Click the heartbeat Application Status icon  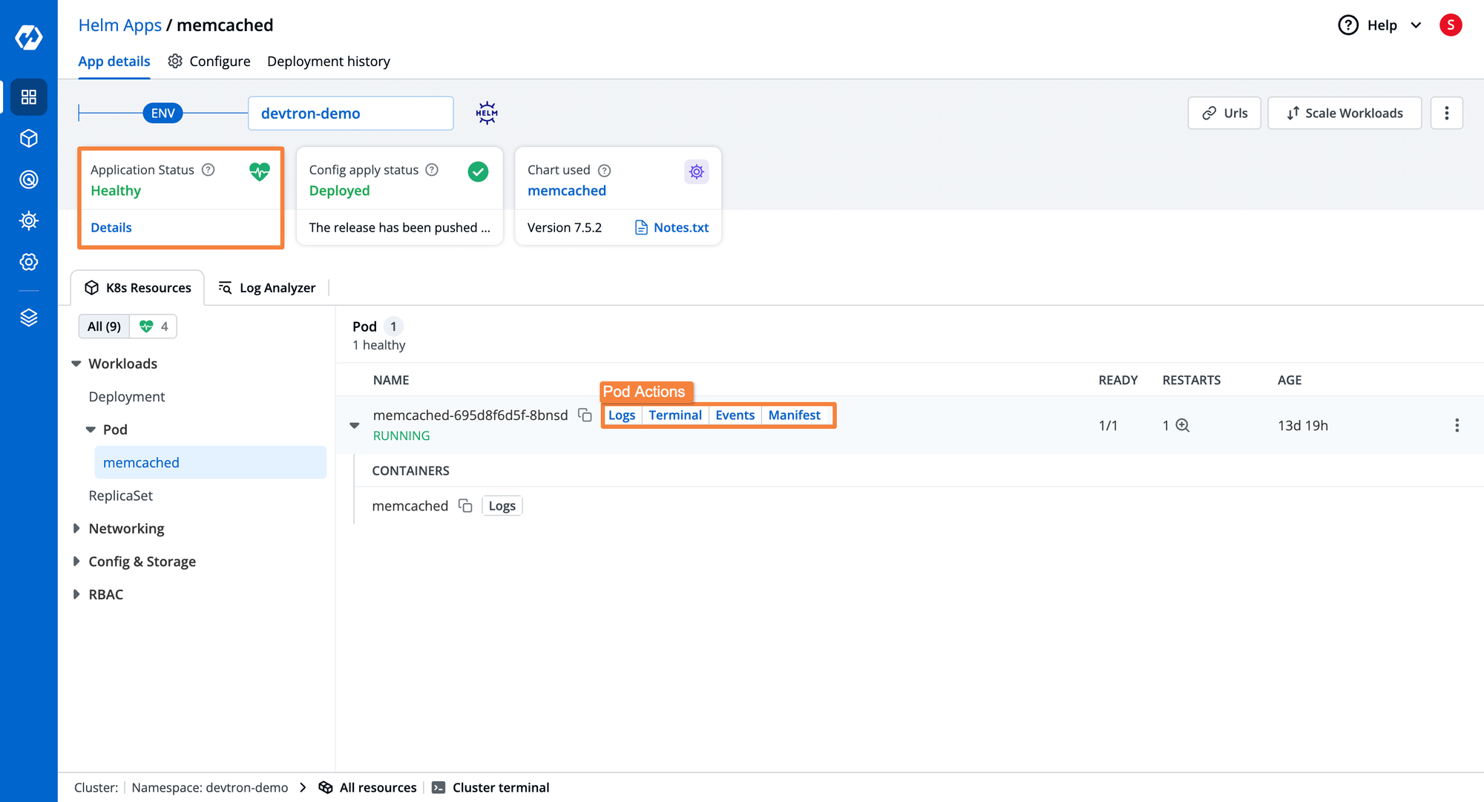pos(259,171)
